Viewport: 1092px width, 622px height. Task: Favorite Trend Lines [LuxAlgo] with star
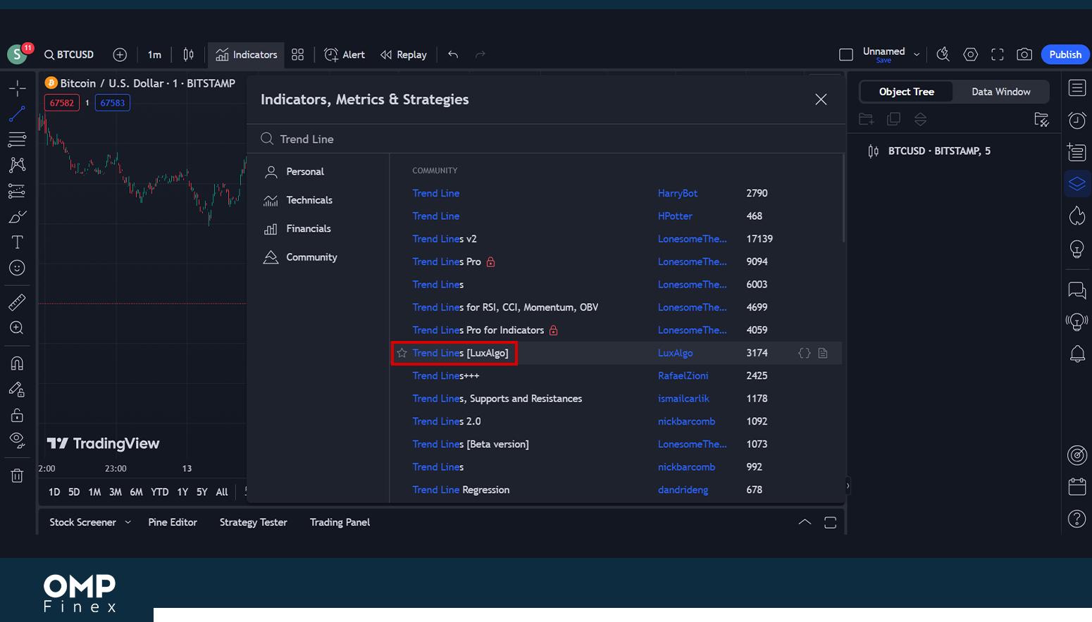click(x=402, y=353)
